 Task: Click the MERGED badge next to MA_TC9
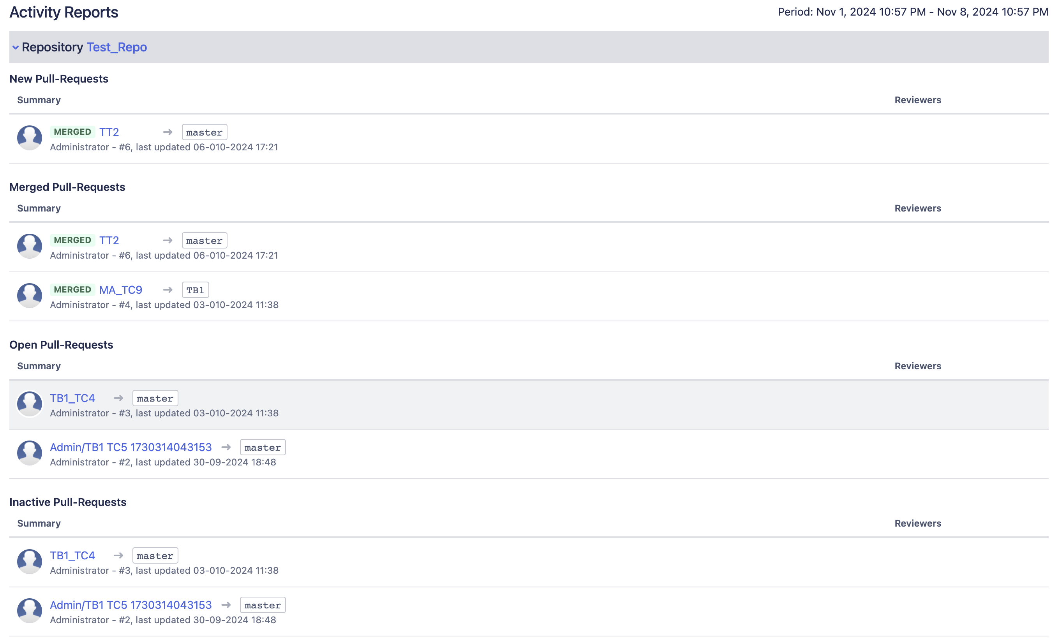(72, 290)
